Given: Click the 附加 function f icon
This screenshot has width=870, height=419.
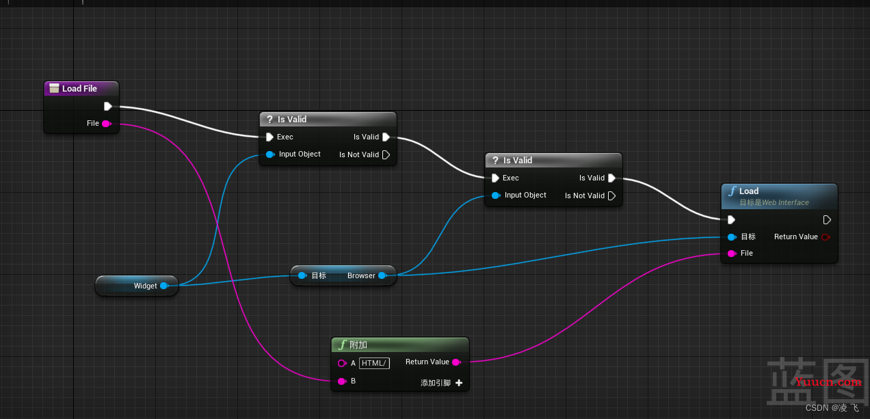Looking at the screenshot, I should tap(343, 344).
